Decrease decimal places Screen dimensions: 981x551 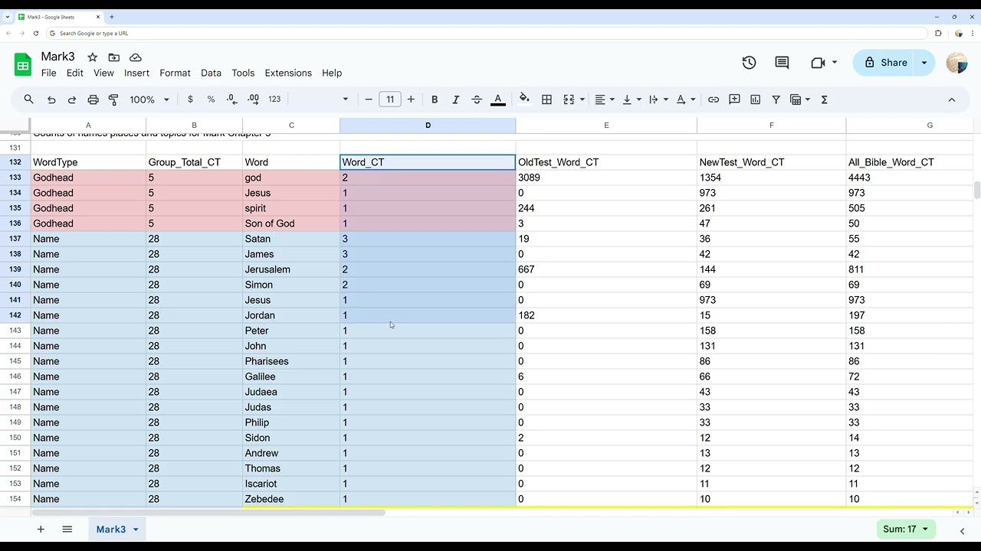tap(232, 99)
